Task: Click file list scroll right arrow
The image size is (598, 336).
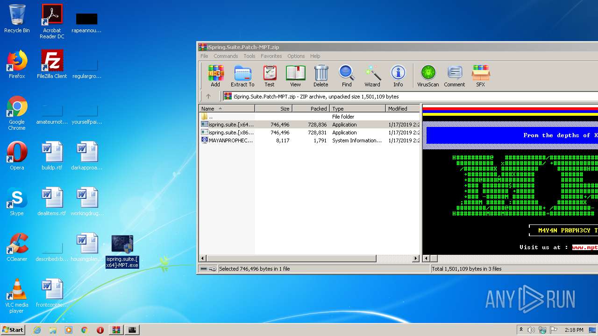Action: [x=416, y=258]
